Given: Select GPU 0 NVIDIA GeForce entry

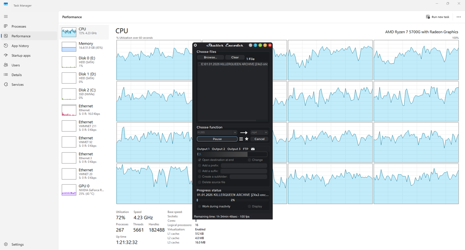Looking at the screenshot, I should (84, 190).
